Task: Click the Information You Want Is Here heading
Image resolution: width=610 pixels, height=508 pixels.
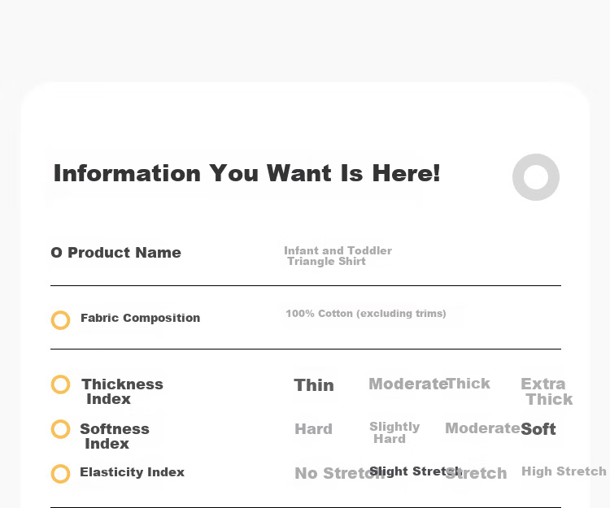Action: pos(247,173)
